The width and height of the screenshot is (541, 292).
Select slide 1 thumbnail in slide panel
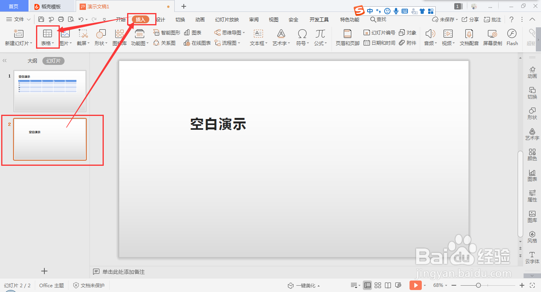tap(50, 91)
